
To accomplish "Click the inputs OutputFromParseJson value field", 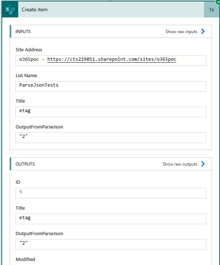I will [x=111, y=138].
